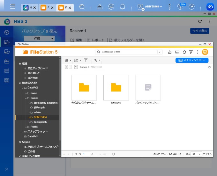Screen dimensions: 217x176
Task: Open the myQNAPcloud blue cloud icon
Action: click(x=210, y=7)
